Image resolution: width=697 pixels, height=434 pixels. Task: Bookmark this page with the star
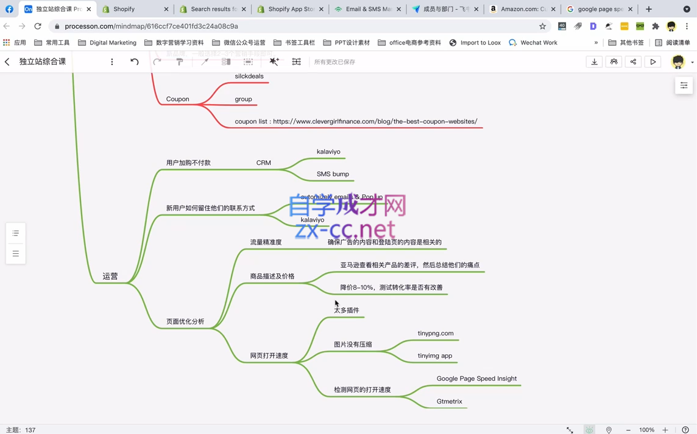tap(542, 26)
